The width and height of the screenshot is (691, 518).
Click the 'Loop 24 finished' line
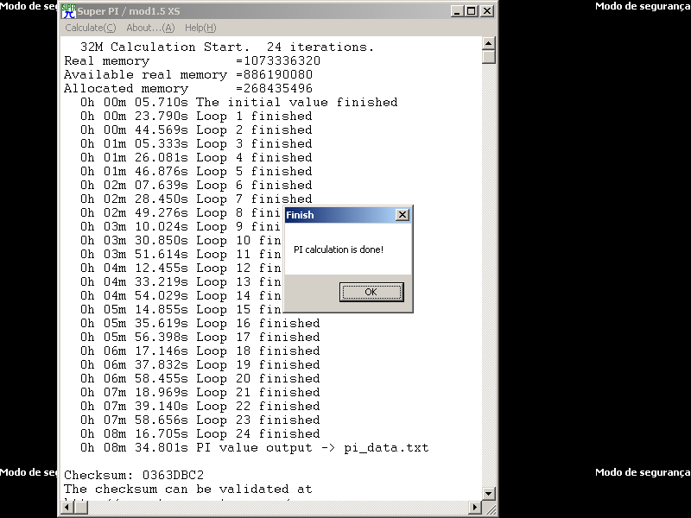tap(200, 434)
